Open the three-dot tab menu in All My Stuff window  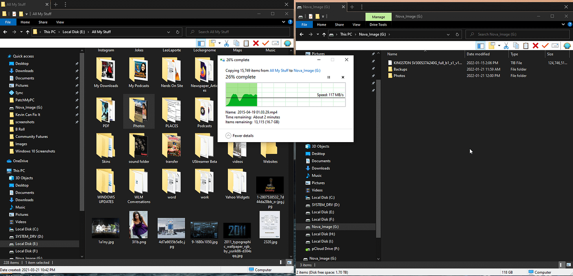coord(65,5)
